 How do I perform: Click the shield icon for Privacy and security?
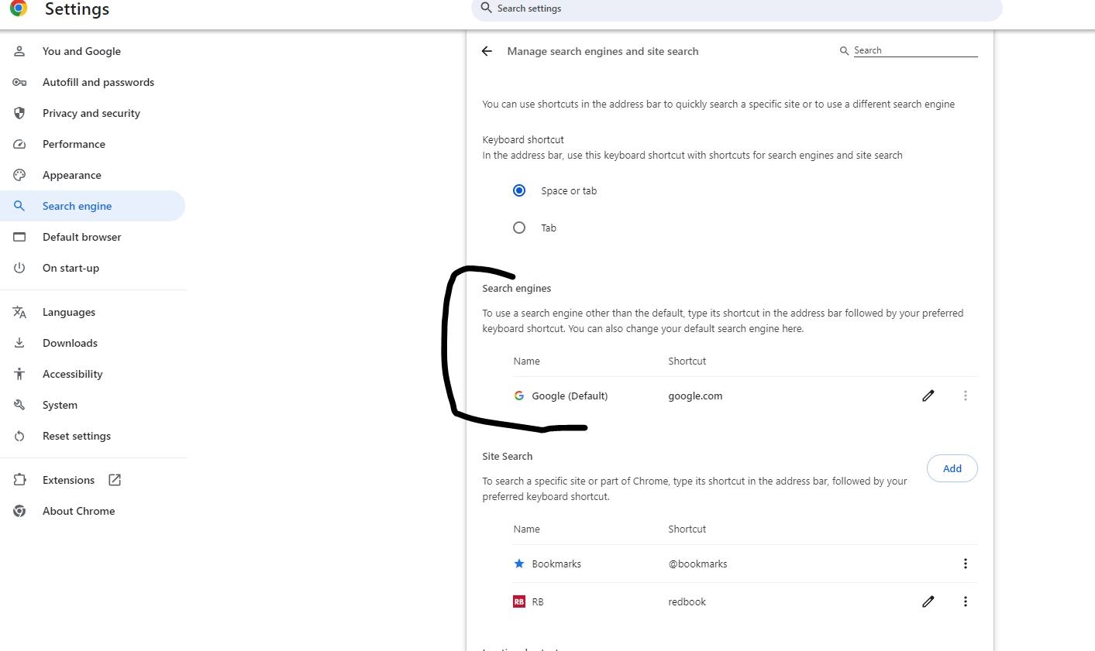coord(20,113)
